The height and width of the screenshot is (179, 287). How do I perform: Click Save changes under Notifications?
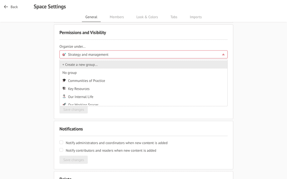tap(74, 160)
